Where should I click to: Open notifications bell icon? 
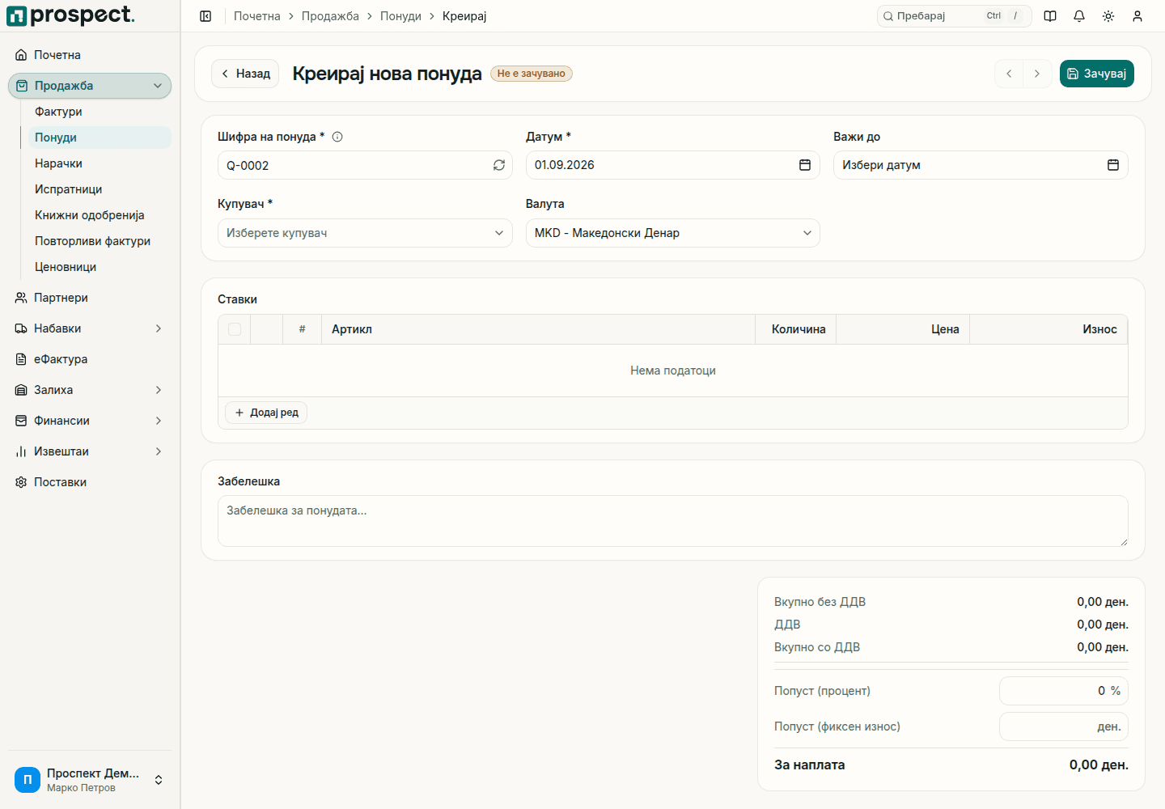tap(1079, 16)
